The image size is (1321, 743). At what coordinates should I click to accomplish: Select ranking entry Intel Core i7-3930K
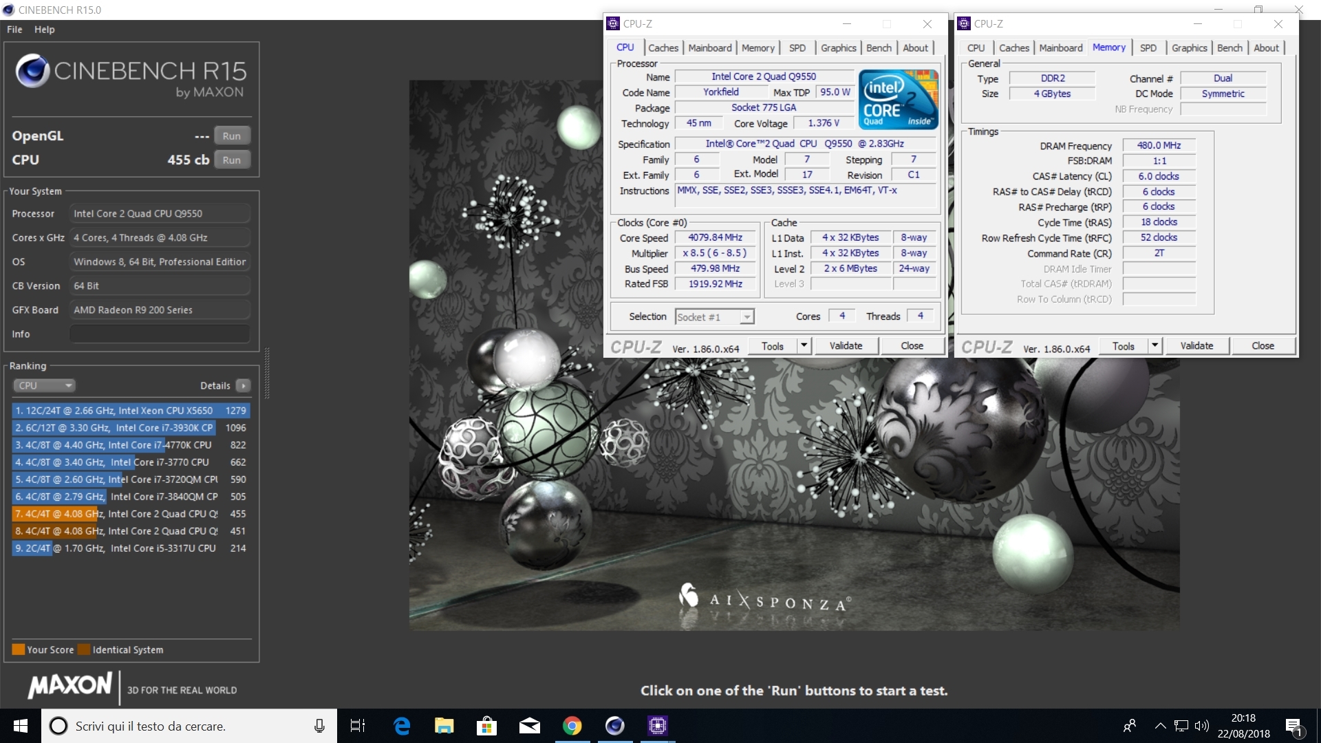pyautogui.click(x=131, y=427)
